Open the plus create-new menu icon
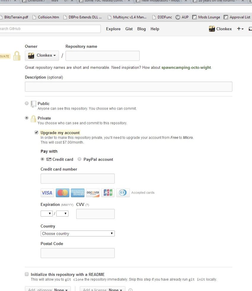Image resolution: width=252 pixels, height=291 pixels. tap(240, 29)
